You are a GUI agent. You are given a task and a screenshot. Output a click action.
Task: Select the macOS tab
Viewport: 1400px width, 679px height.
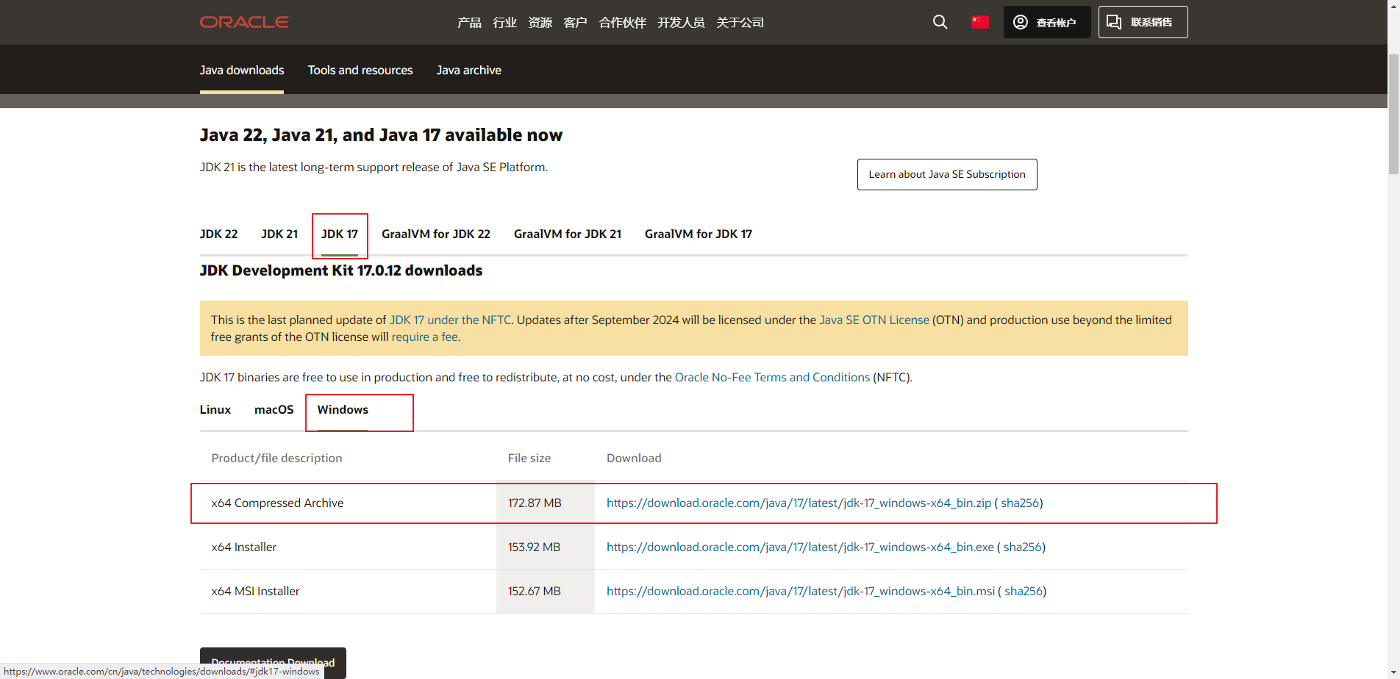point(274,410)
